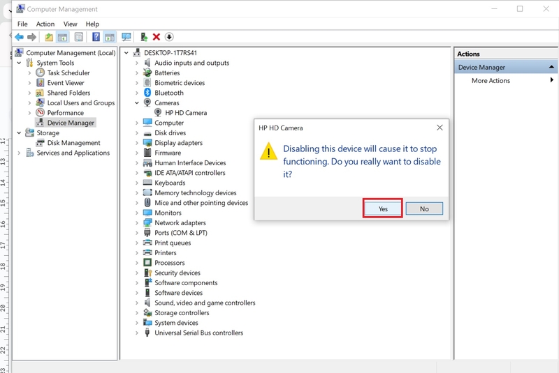
Task: Select Disk Management in left tree
Action: click(x=73, y=143)
